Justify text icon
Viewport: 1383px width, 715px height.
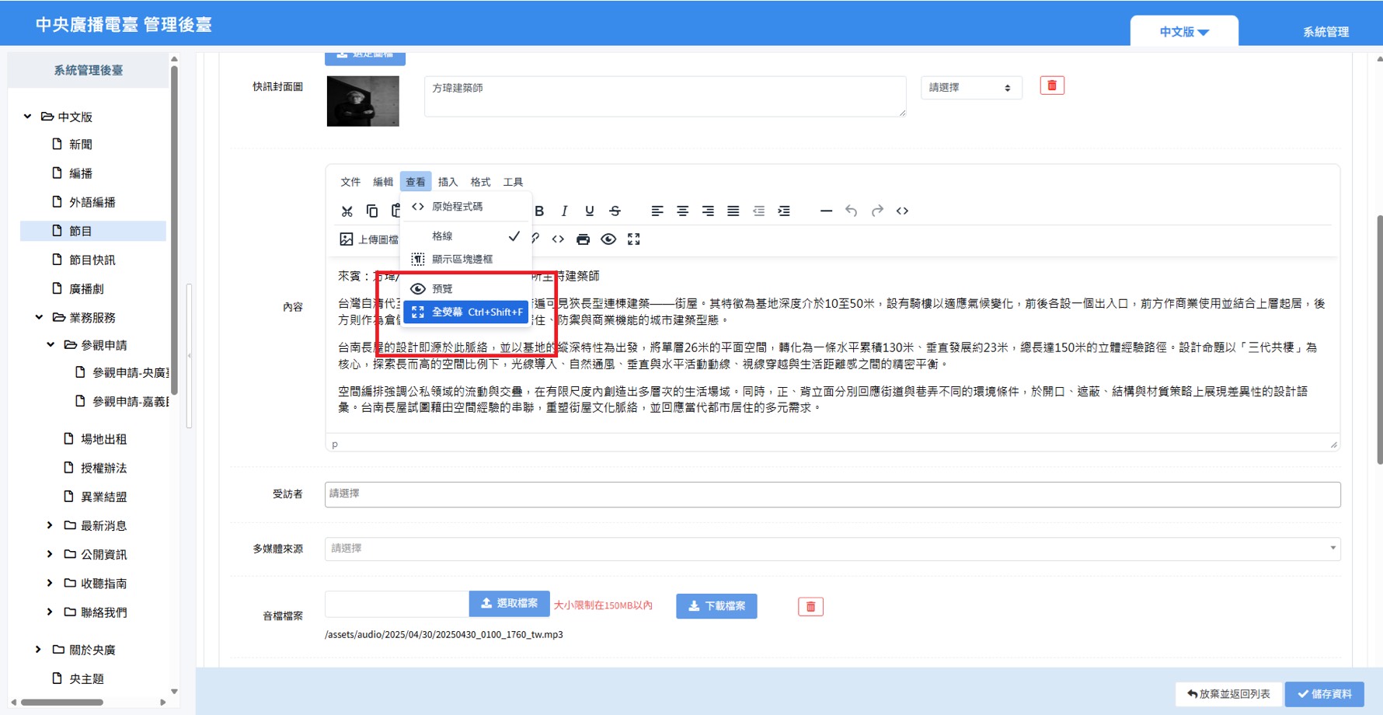pyautogui.click(x=733, y=211)
